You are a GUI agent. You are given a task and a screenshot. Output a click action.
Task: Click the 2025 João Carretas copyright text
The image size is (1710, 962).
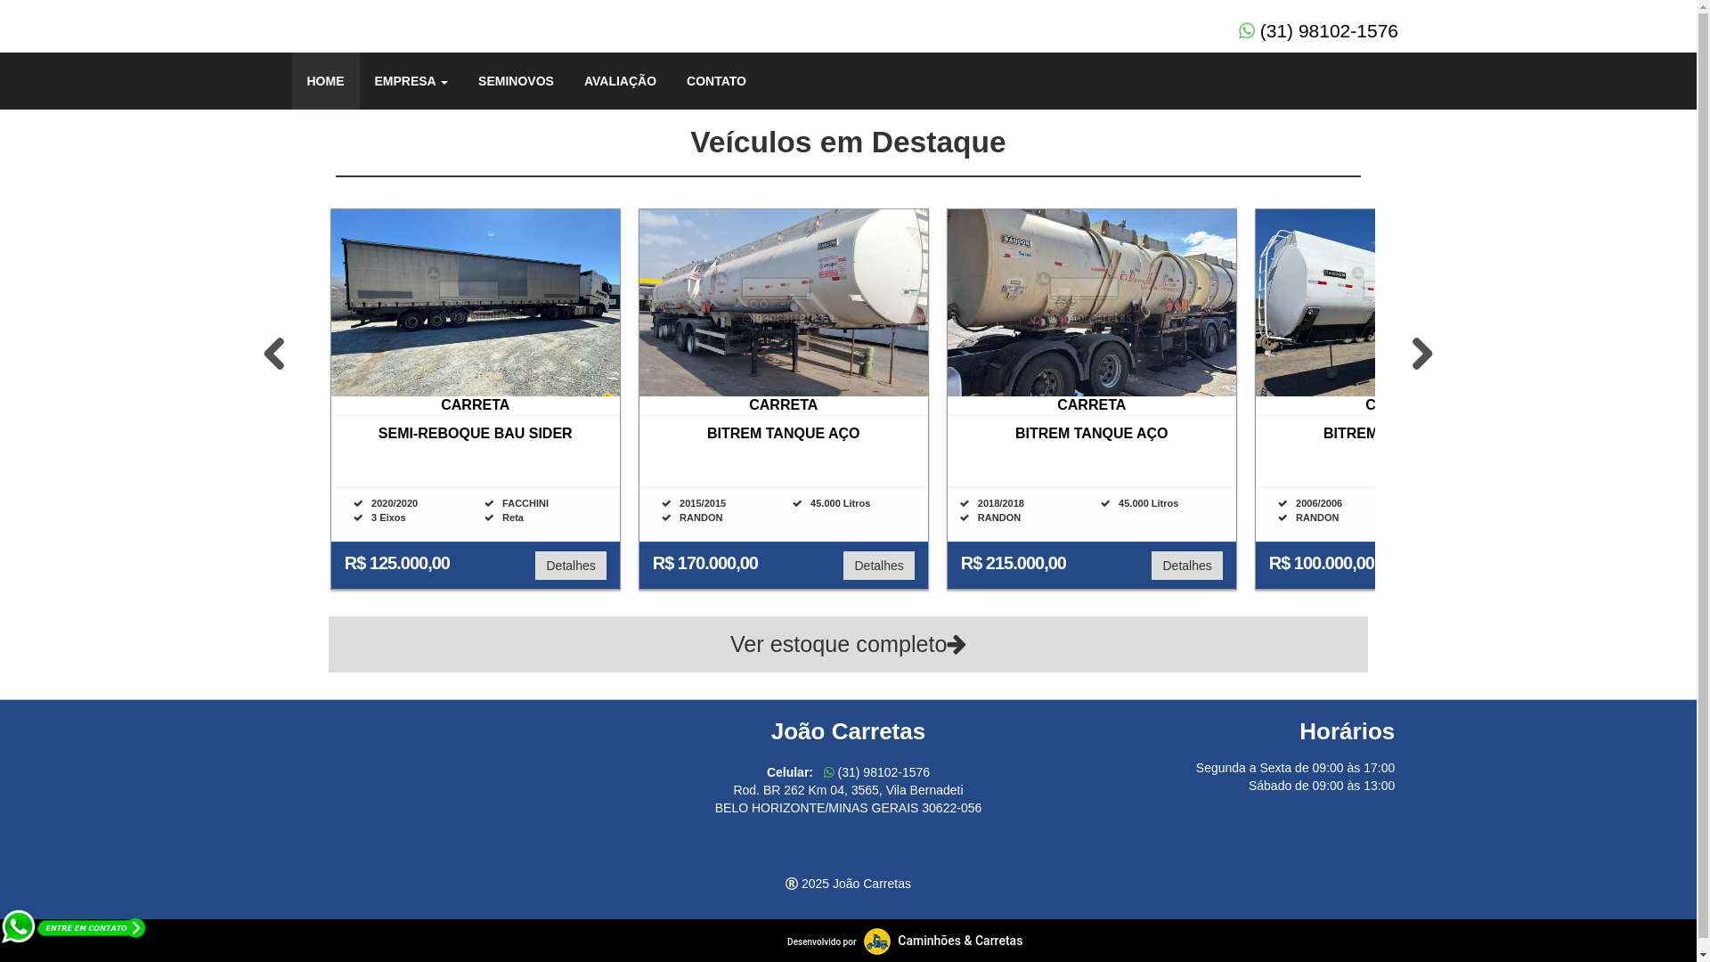856,884
